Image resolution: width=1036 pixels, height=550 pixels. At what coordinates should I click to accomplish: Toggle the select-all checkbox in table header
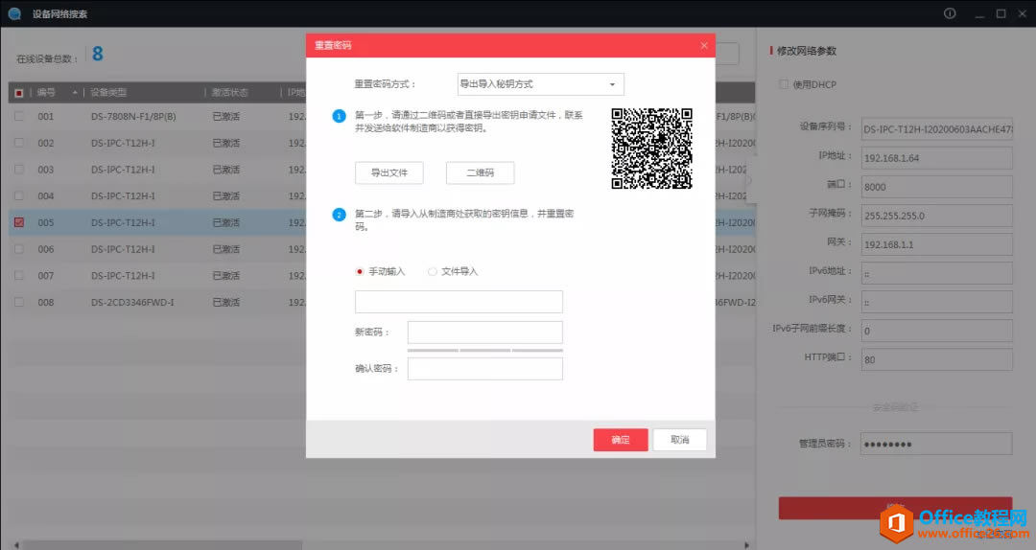point(19,92)
